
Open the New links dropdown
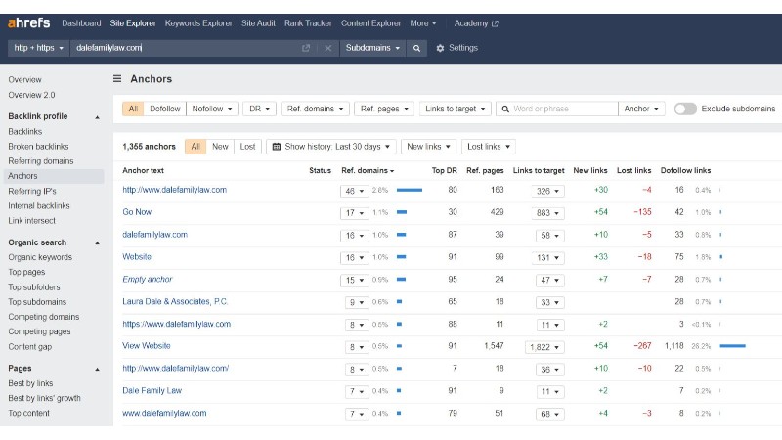(428, 147)
